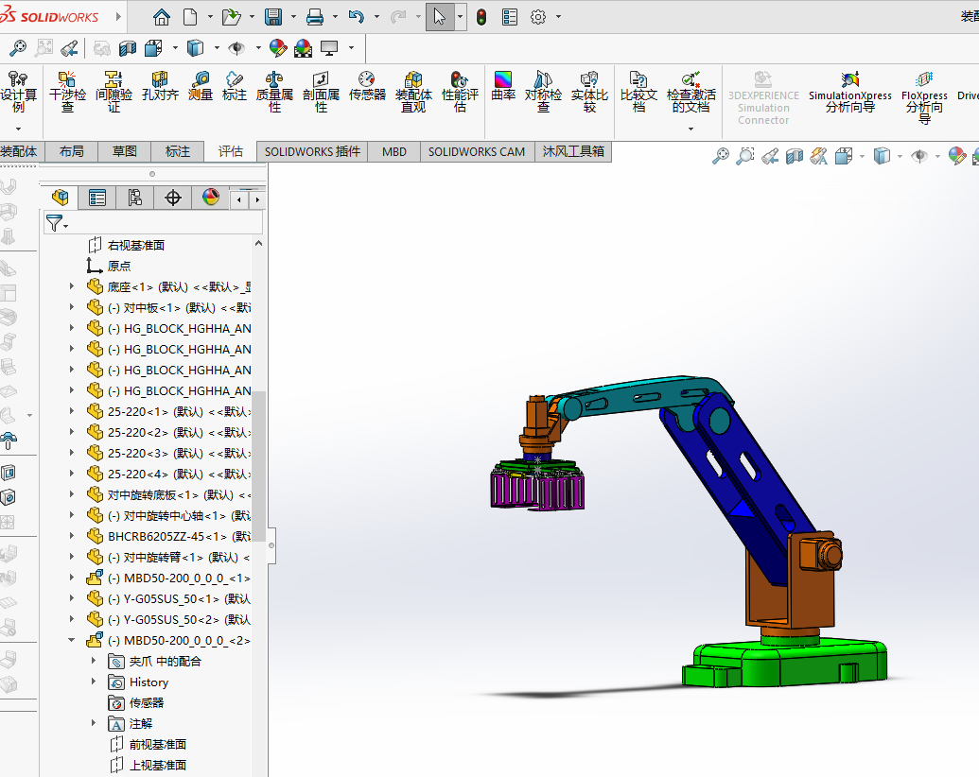Expand the 注解 annotations folder
The width and height of the screenshot is (979, 777).
pos(94,723)
